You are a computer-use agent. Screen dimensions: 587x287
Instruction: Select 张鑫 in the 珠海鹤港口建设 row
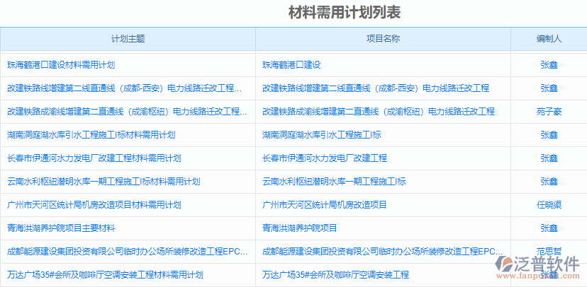point(549,65)
